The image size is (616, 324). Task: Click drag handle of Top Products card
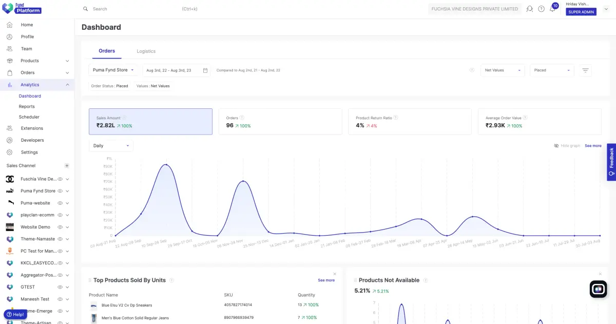coord(90,280)
